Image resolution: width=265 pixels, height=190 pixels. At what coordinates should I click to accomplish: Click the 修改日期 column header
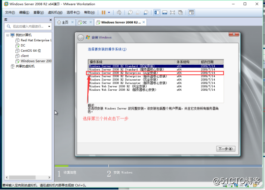[211, 61]
